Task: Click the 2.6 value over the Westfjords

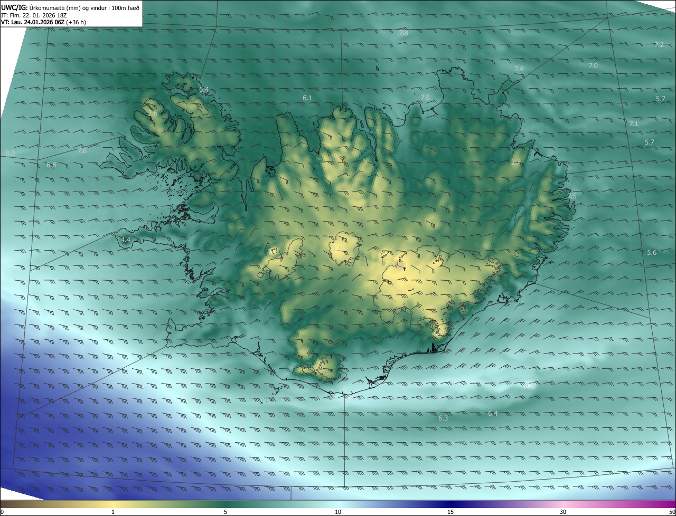Action: point(153,113)
